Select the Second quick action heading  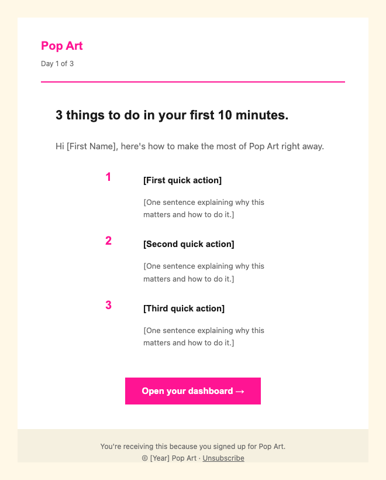(189, 244)
